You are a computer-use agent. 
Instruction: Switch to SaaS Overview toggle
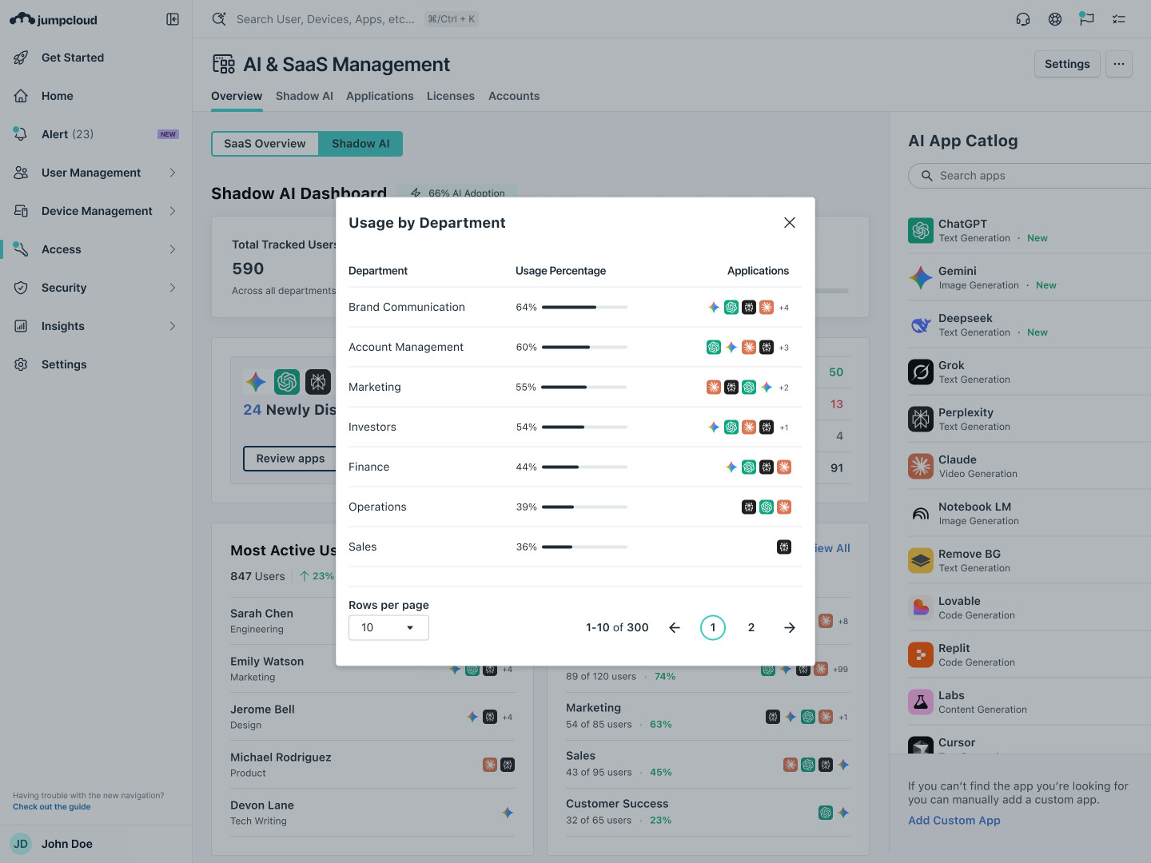pyautogui.click(x=265, y=144)
